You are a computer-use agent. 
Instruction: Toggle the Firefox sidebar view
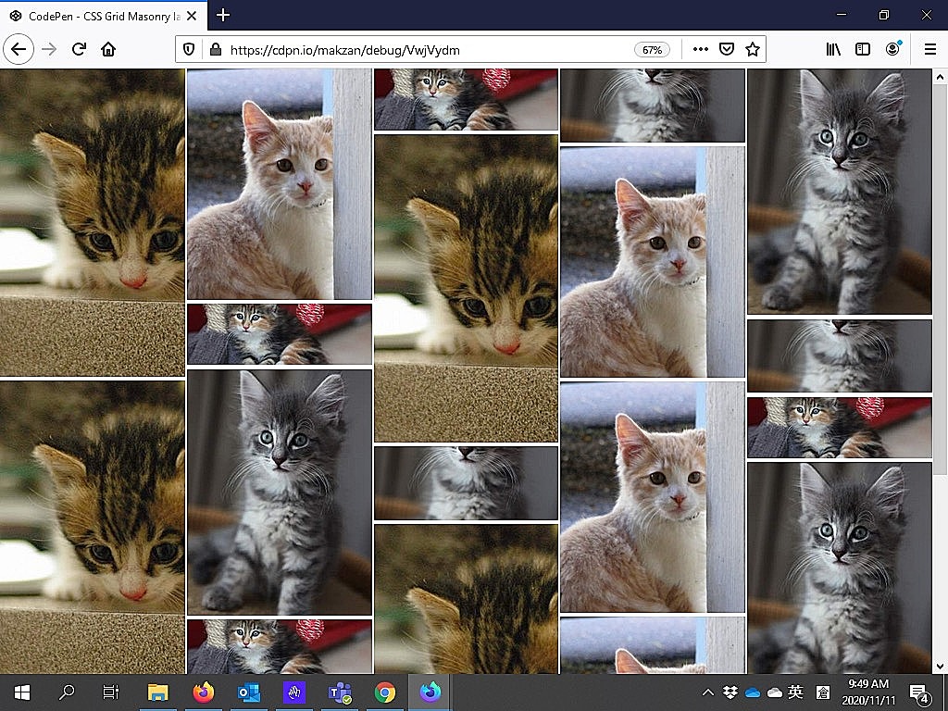tap(863, 50)
